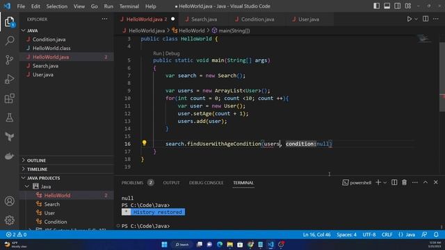Screen dimensions: 445x250
Task: Run the Java file with play button
Action: tap(409, 19)
